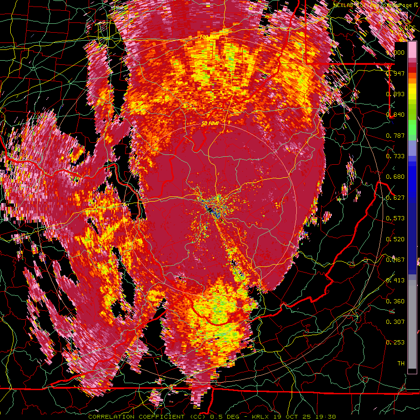Click the "0.733" legend value
This screenshot has height=420, width=420.
point(395,156)
